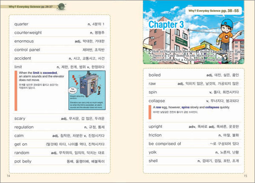
Task: Click the vocabulary word 'limit' row heading
Action: tap(18, 67)
